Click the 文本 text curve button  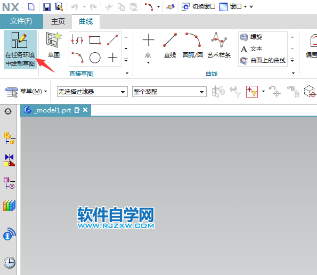click(251, 48)
